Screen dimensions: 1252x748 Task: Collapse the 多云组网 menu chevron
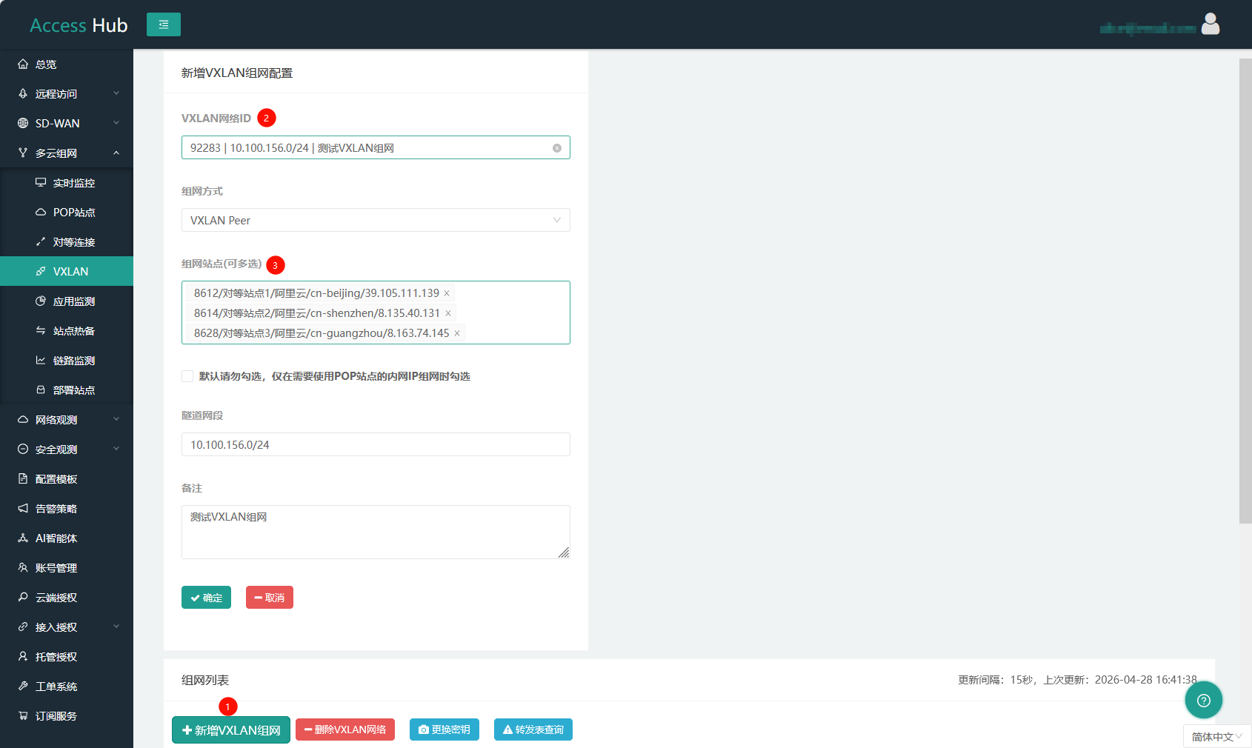pyautogui.click(x=116, y=153)
